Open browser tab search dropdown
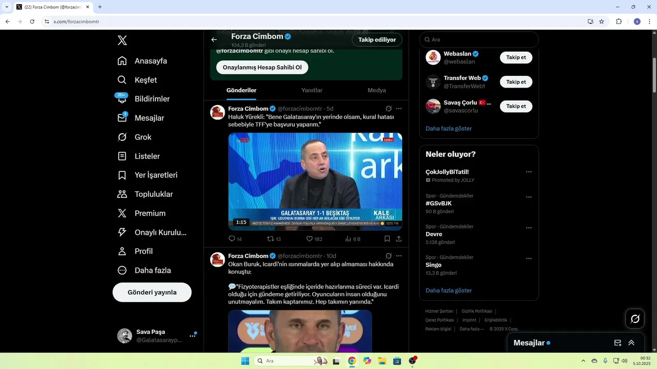 [7, 7]
